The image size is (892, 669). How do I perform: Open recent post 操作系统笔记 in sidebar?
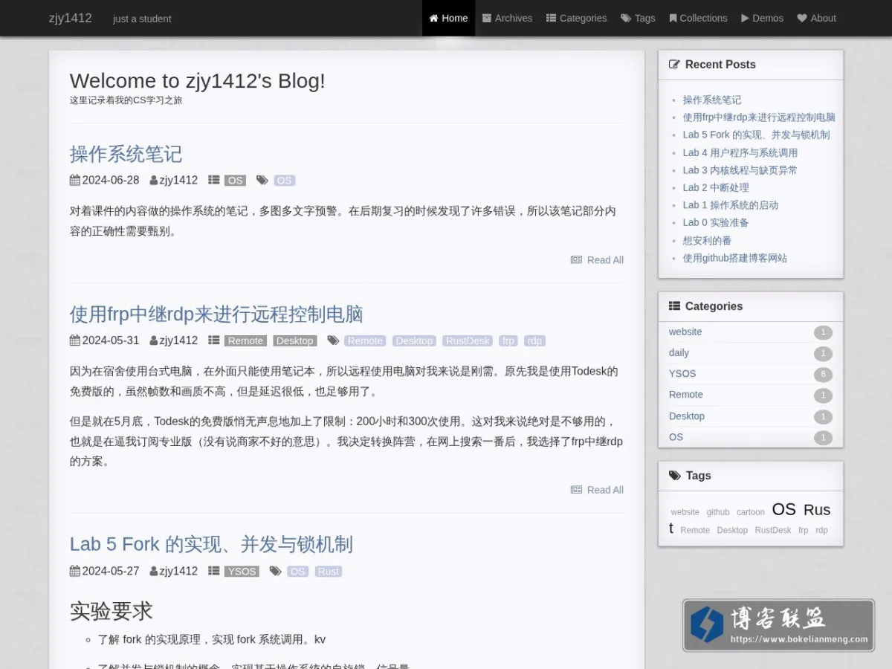(712, 100)
